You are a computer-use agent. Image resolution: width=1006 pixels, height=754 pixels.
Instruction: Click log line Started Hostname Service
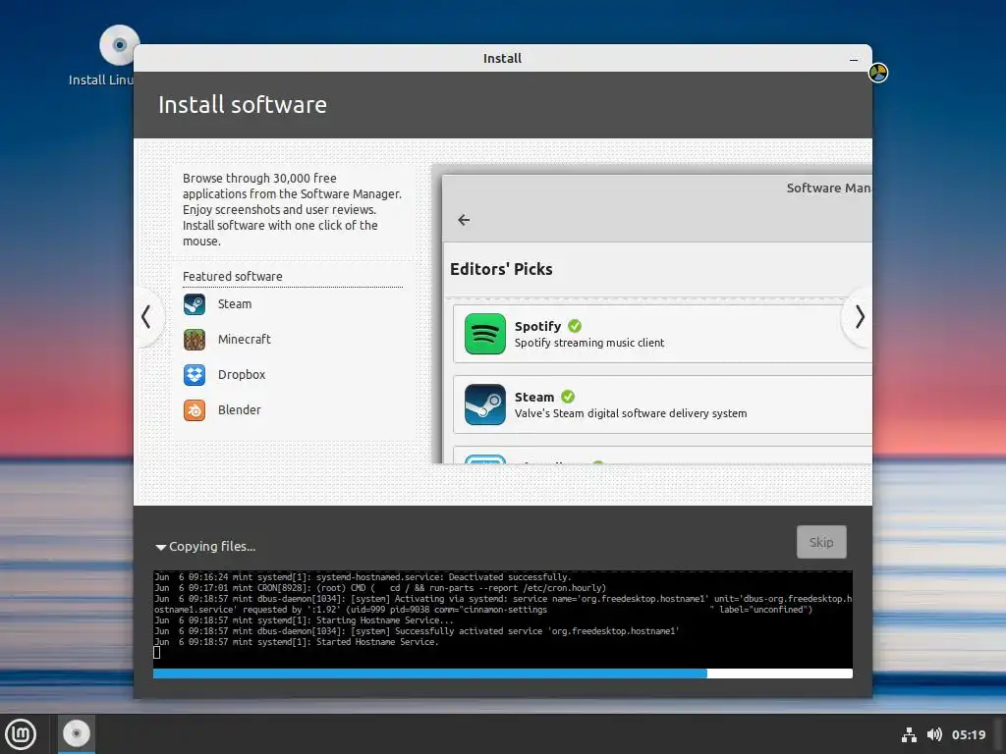(x=297, y=642)
